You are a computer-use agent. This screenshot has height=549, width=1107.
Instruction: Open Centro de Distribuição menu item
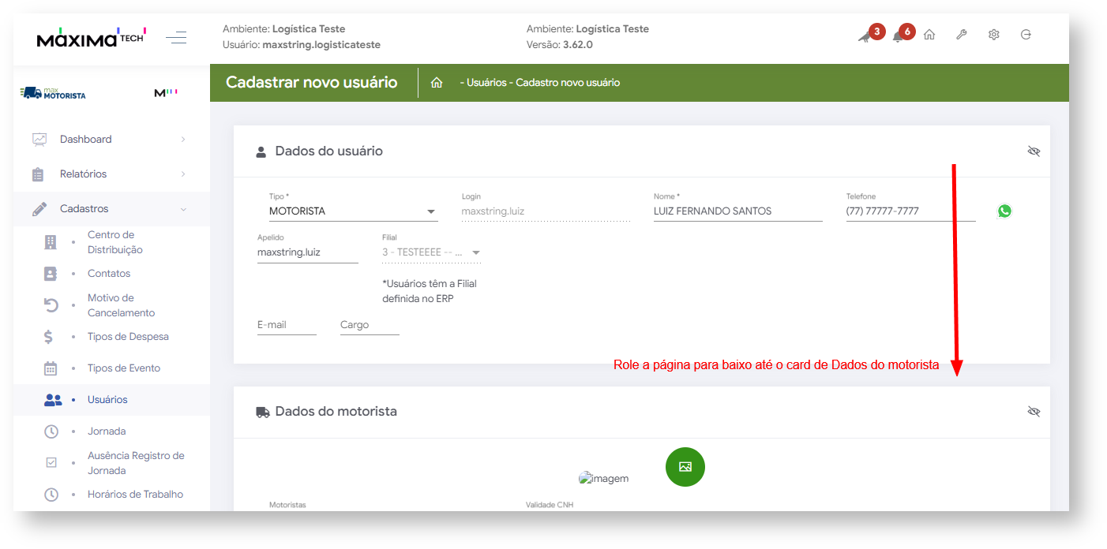(115, 242)
